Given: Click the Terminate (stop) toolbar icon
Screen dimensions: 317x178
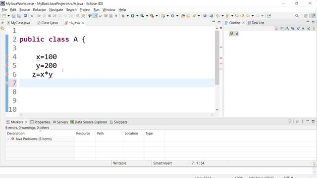Looking at the screenshot, I should [50, 16].
